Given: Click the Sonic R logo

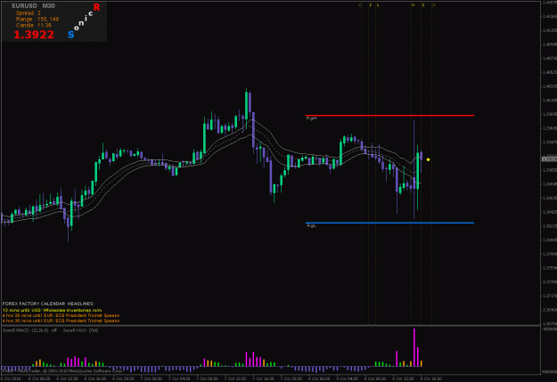Looking at the screenshot, I should point(84,20).
